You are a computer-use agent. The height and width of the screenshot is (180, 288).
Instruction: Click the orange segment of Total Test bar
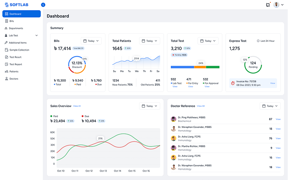coord(200,67)
